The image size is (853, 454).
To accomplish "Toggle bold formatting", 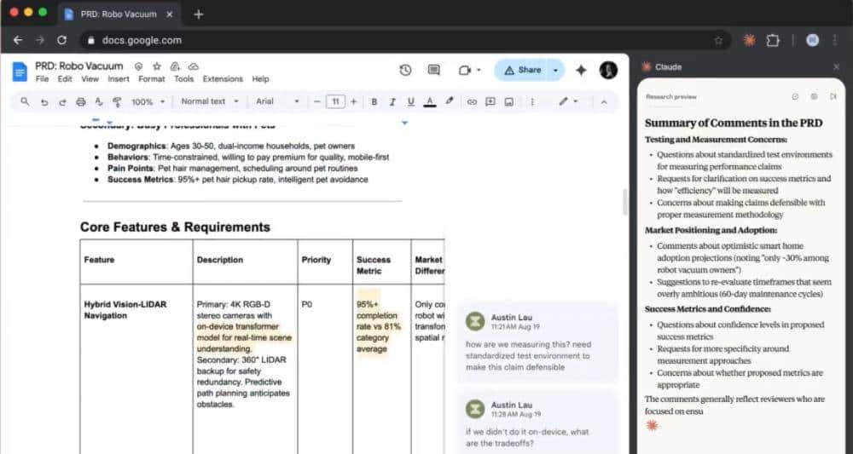I will (x=374, y=101).
